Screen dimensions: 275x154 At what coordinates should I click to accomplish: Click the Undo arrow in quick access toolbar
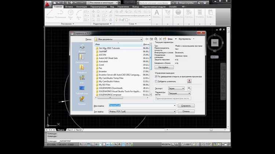(76, 3)
